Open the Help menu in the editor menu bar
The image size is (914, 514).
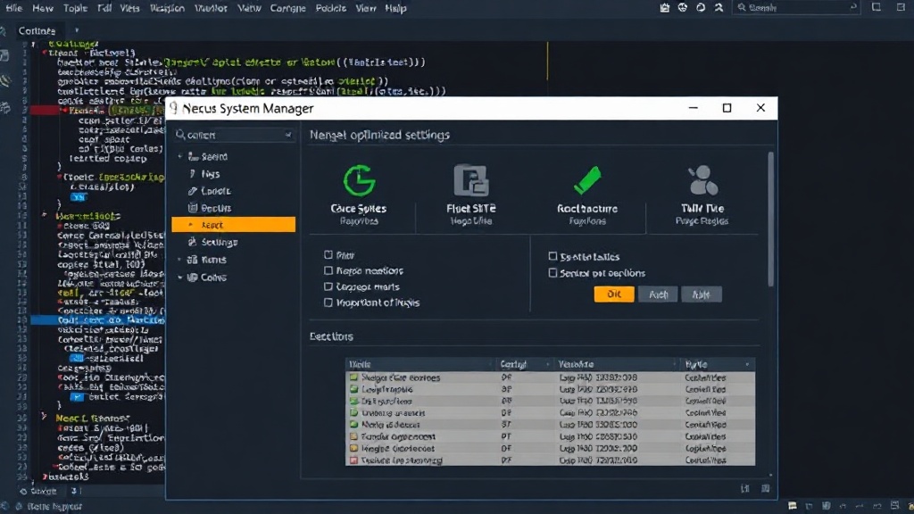[395, 8]
